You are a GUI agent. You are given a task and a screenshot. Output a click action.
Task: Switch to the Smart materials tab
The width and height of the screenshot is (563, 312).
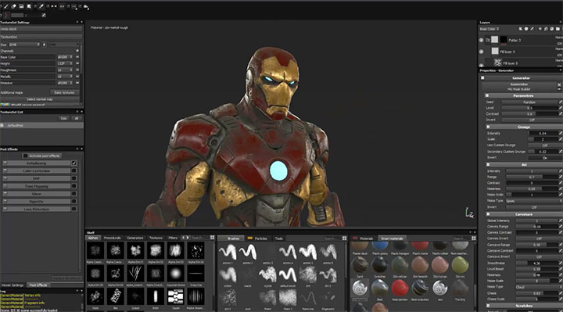pos(392,238)
